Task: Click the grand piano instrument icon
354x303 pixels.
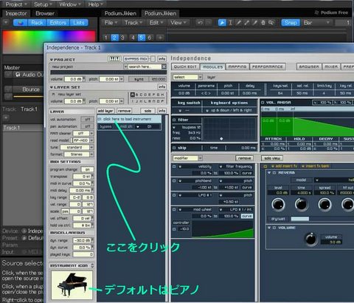Action: pos(72,285)
